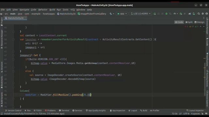Open the Build Variants tool window
Viewport: 209px width, 117px height.
click(2, 99)
